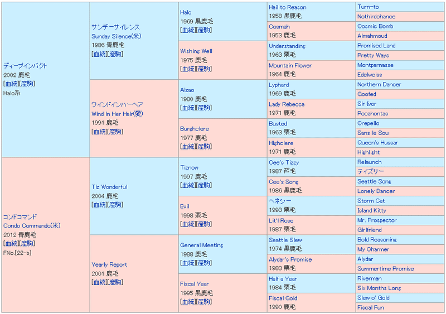Image resolution: width=446 pixels, height=314 pixels.
Task: Open the Summertime Promise link
Action: click(386, 269)
